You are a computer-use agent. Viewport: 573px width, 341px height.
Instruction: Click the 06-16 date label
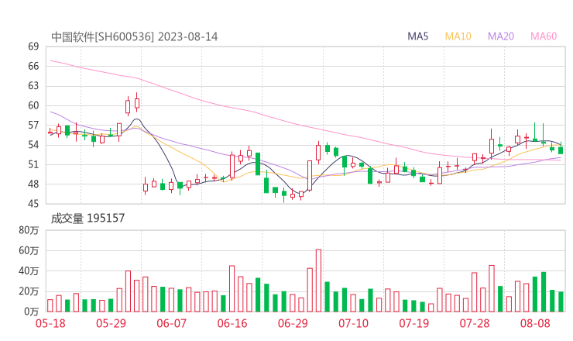(232, 323)
